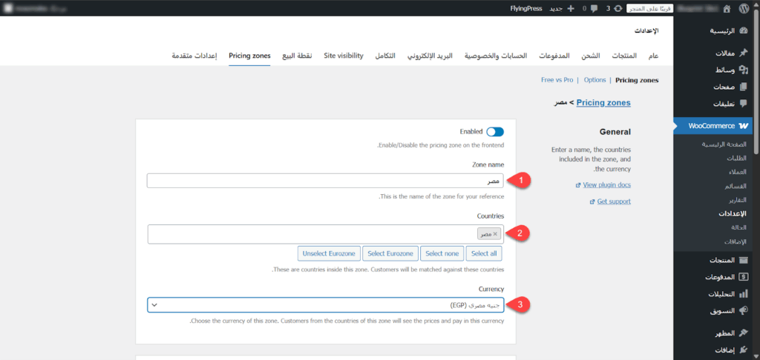Click the Select Eurozone button
The image size is (760, 360).
coord(390,253)
